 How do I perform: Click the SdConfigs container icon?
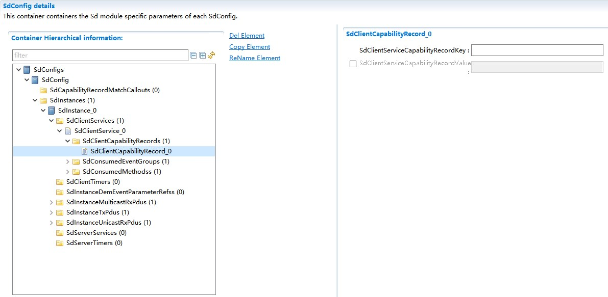[x=27, y=70]
